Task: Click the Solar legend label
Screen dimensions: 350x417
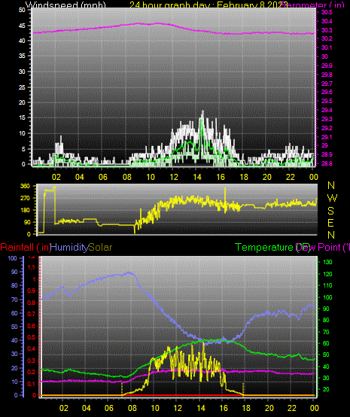Action: (x=100, y=248)
